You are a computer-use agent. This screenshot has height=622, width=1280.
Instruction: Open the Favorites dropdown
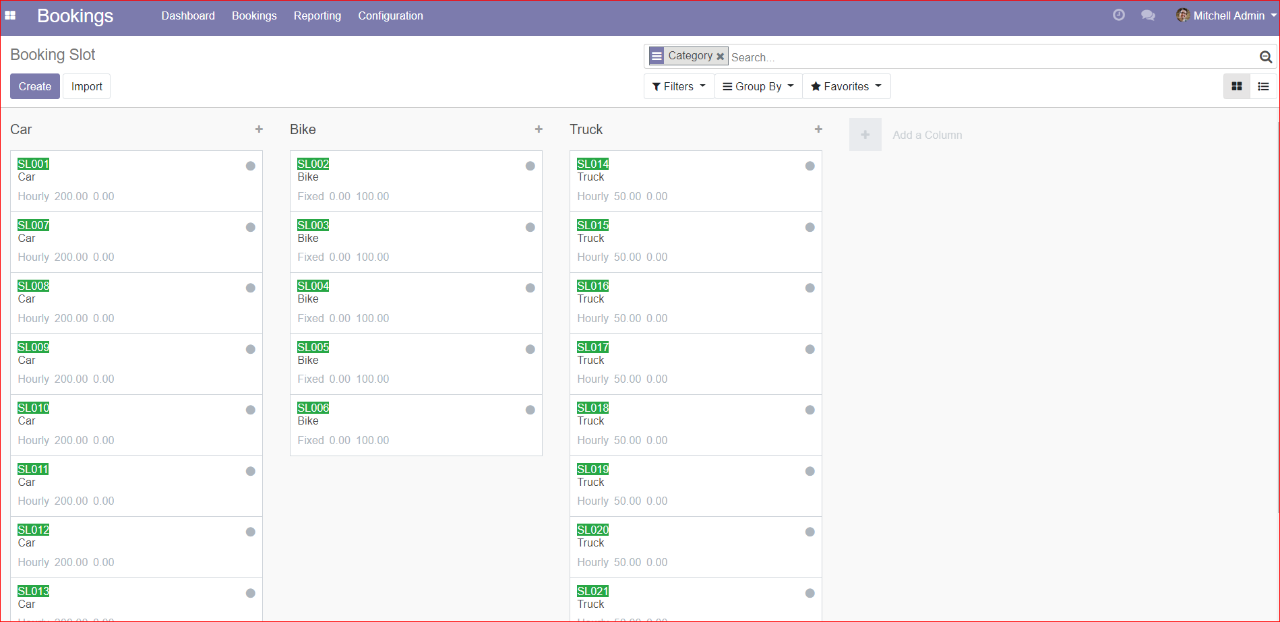(x=846, y=86)
